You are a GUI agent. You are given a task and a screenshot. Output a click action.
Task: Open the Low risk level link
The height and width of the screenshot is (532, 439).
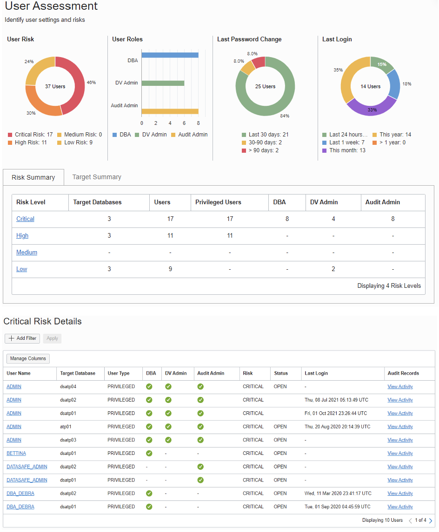pyautogui.click(x=22, y=269)
